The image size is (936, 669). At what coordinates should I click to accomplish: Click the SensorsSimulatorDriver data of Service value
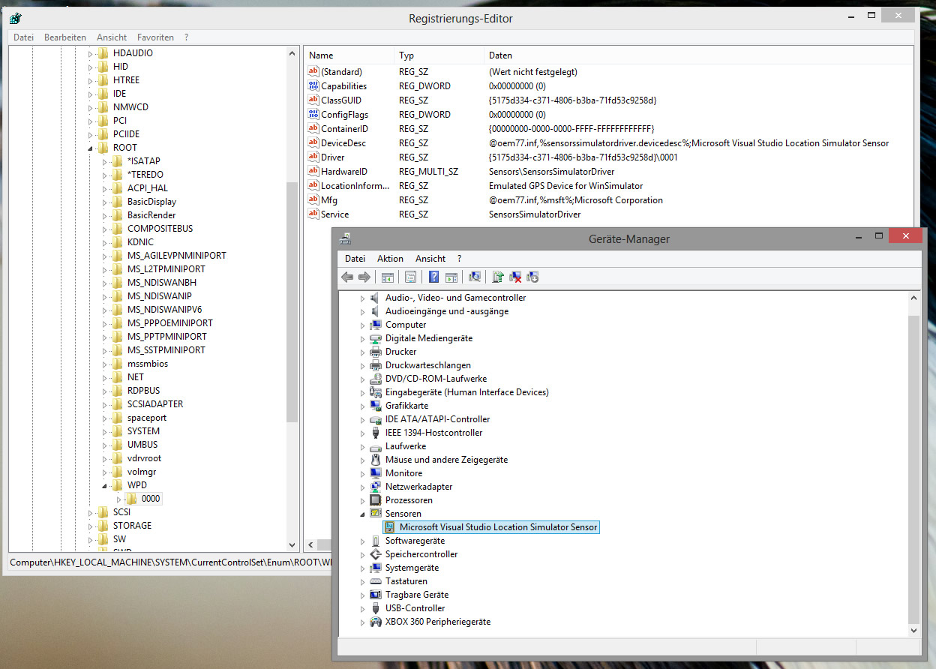click(x=535, y=214)
